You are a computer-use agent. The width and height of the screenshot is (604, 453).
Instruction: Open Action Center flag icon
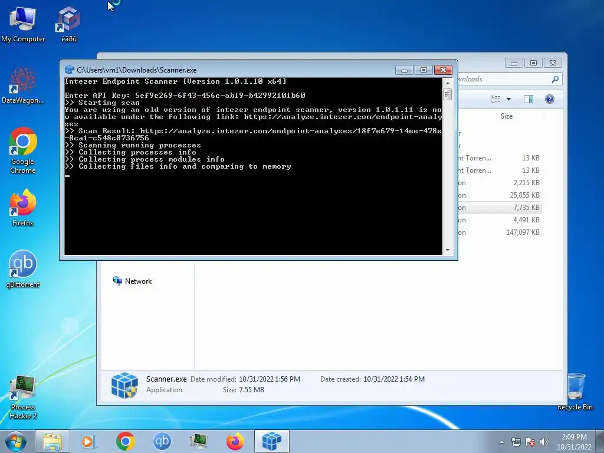tap(530, 442)
